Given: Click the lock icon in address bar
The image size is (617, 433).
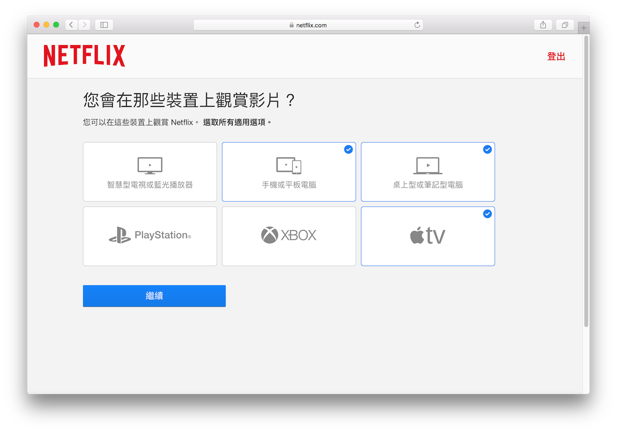Looking at the screenshot, I should [292, 25].
